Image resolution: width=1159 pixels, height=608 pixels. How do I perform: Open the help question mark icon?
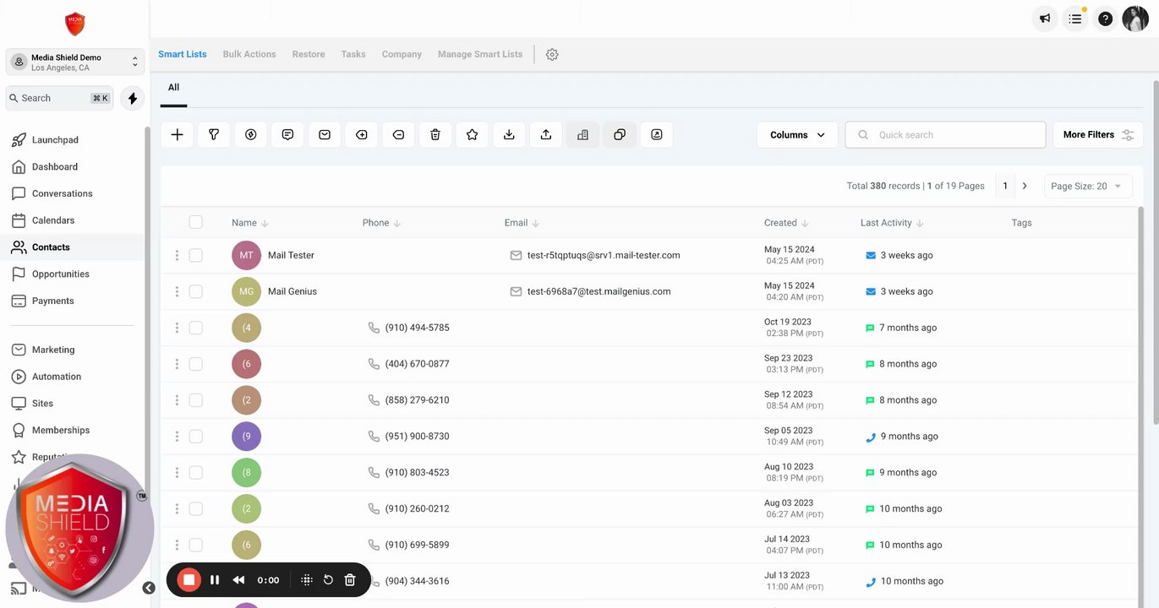tap(1105, 19)
